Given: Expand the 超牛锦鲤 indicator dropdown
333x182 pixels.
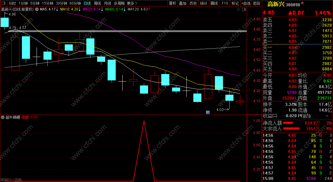Looking at the screenshot, I should point(3,117).
